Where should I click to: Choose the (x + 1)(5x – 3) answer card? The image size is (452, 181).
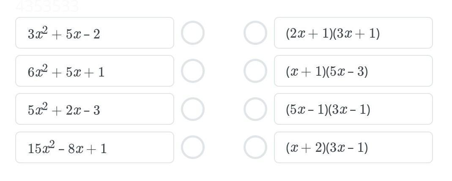[x=353, y=71]
